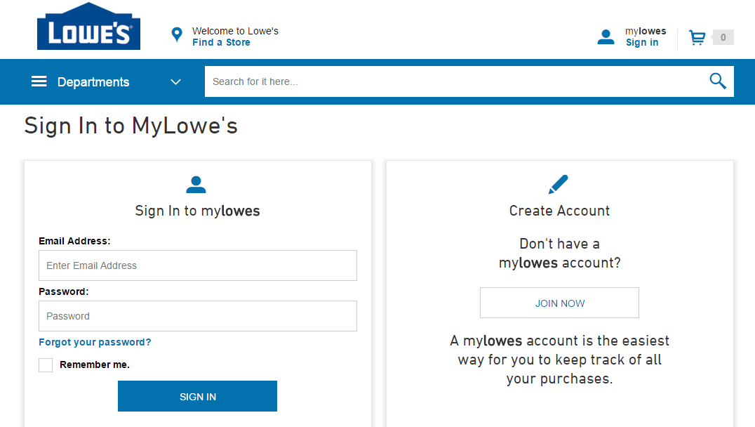Open the Departments menu
This screenshot has width=755, height=427.
coord(93,82)
